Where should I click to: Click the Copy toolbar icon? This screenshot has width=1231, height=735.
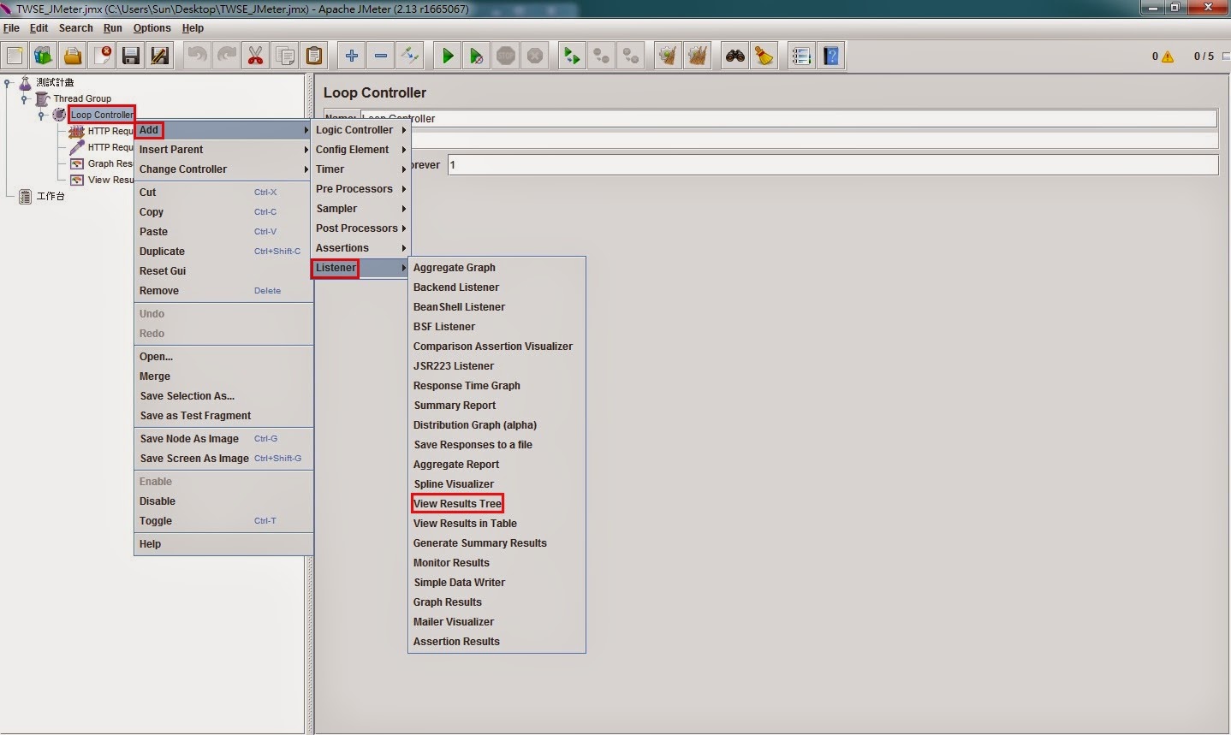pos(285,56)
